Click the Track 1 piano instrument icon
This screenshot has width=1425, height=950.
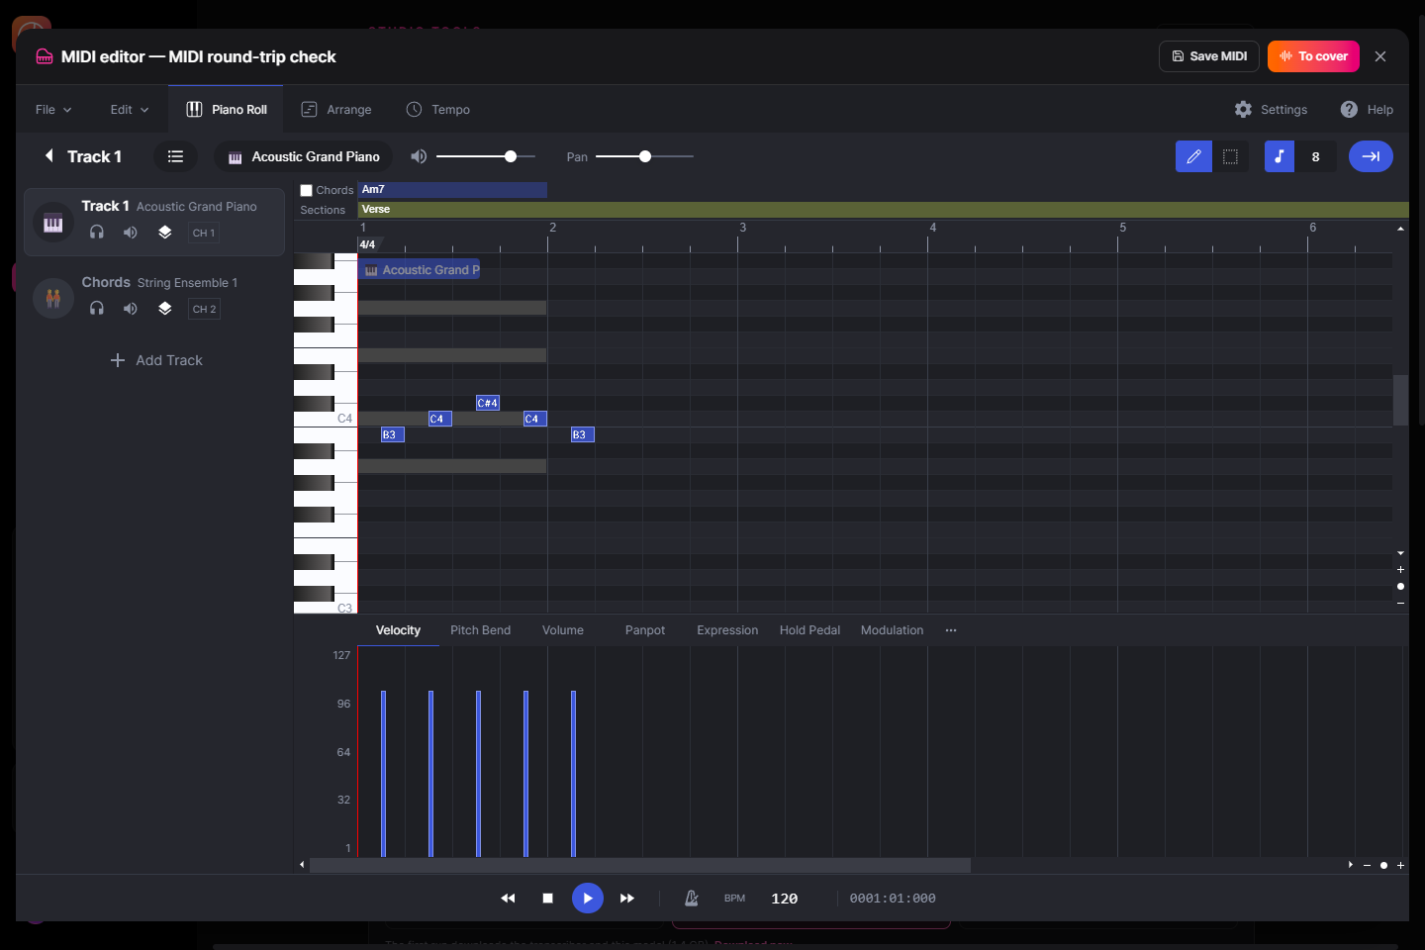53,223
